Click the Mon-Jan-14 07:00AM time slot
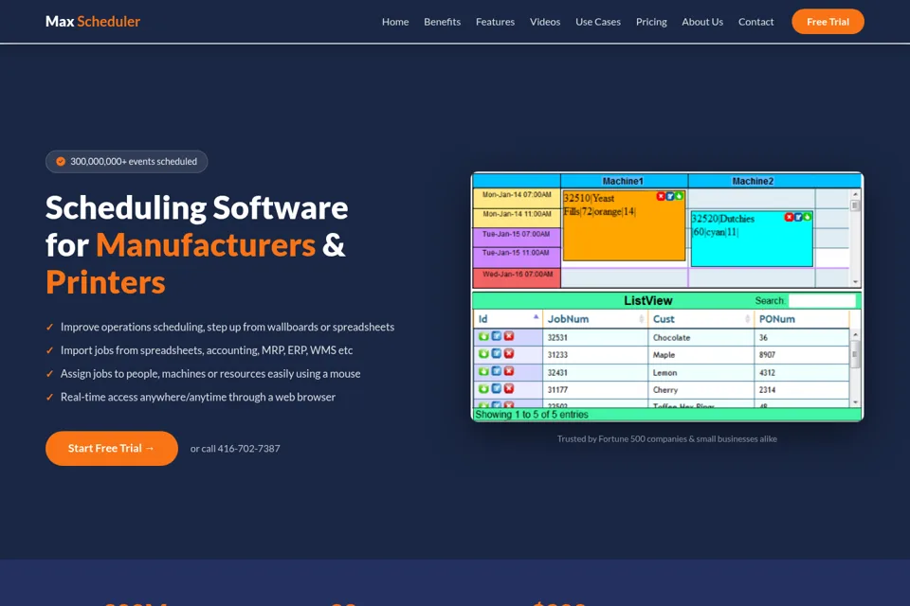The image size is (910, 606). [x=517, y=198]
